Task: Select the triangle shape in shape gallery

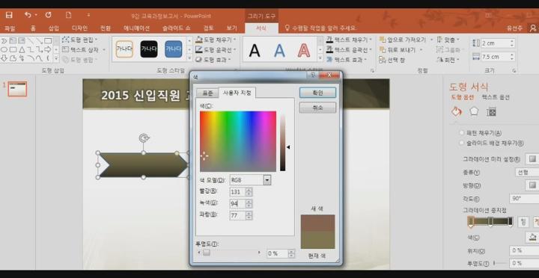Action: point(22,50)
